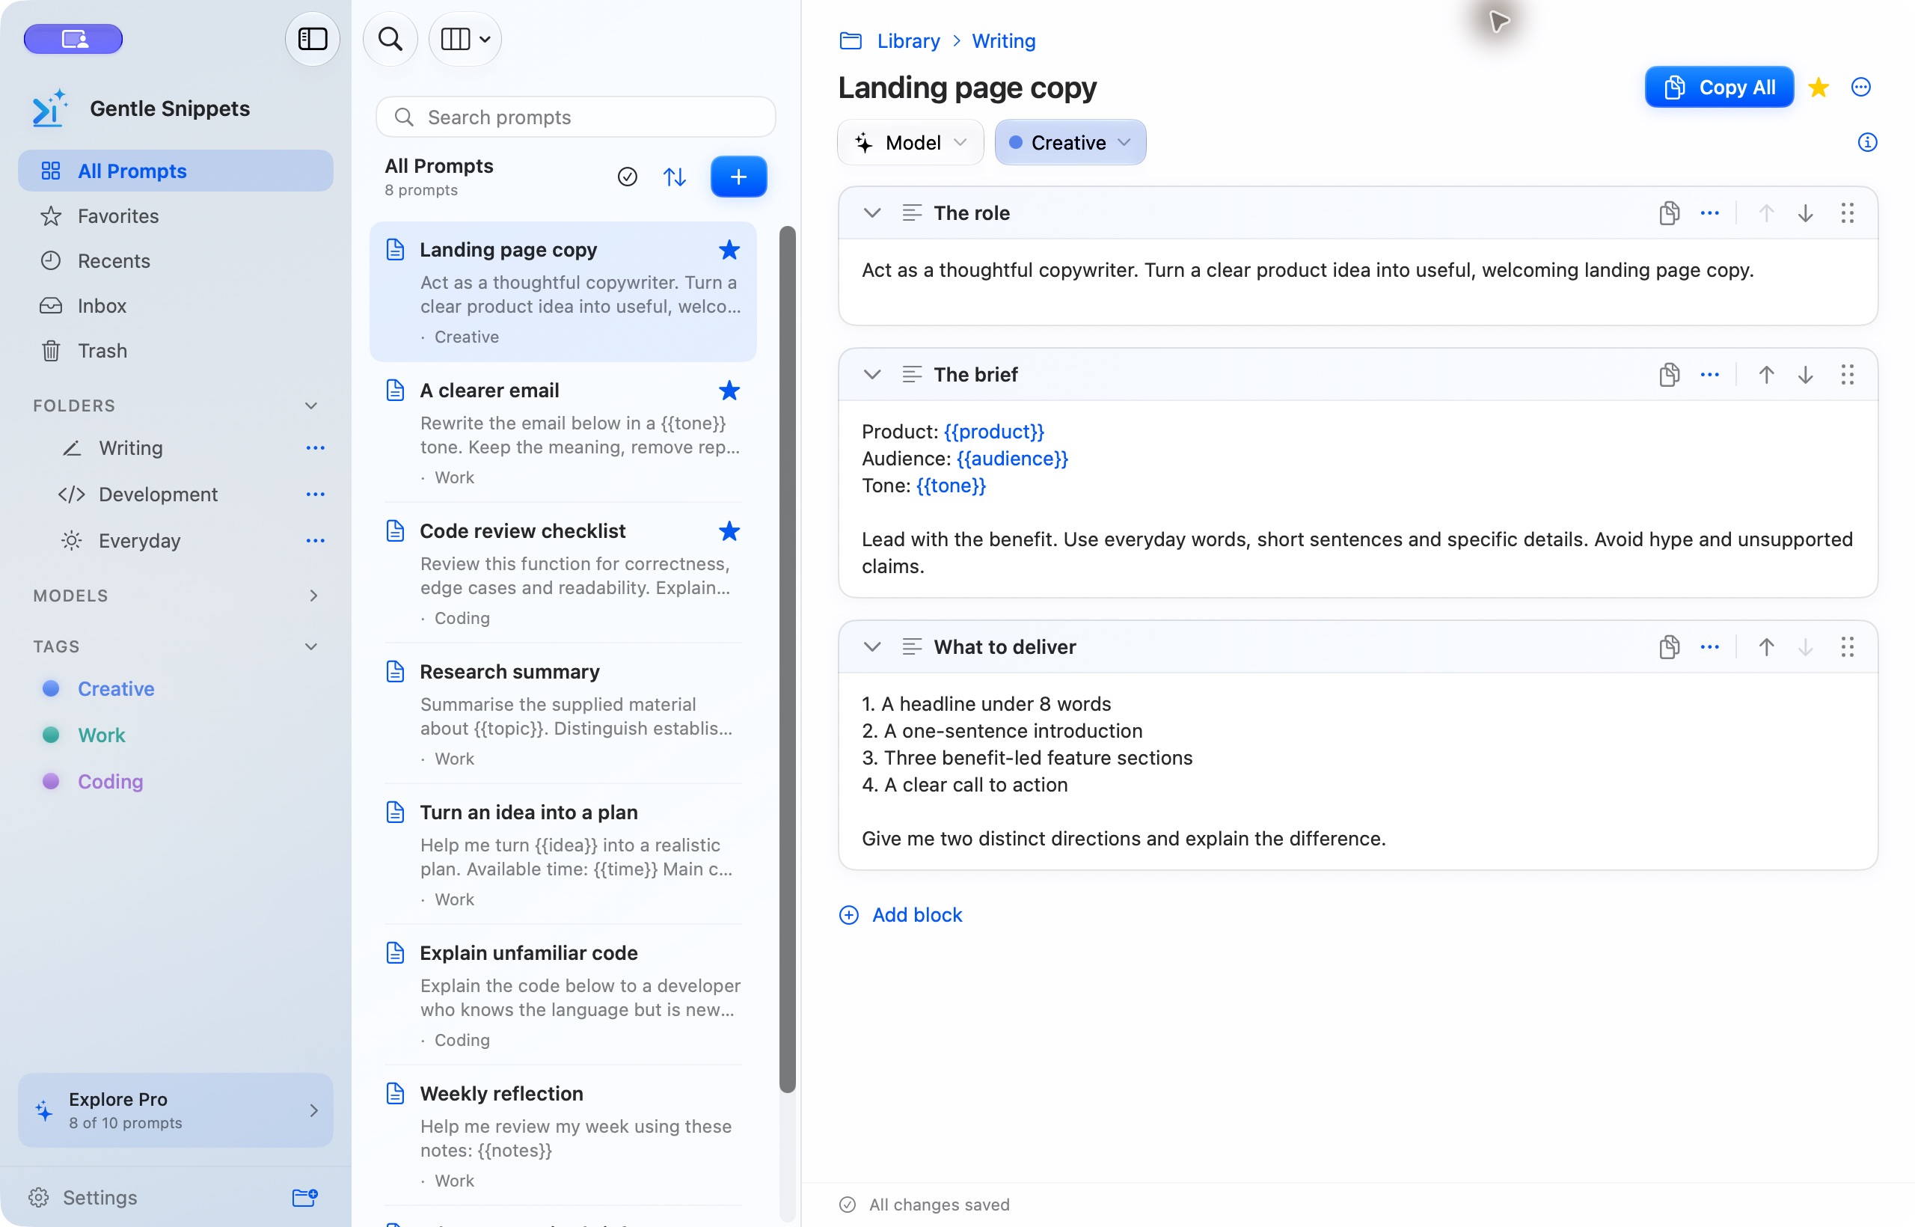This screenshot has width=1915, height=1227.
Task: Move The brief block up
Action: (x=1765, y=375)
